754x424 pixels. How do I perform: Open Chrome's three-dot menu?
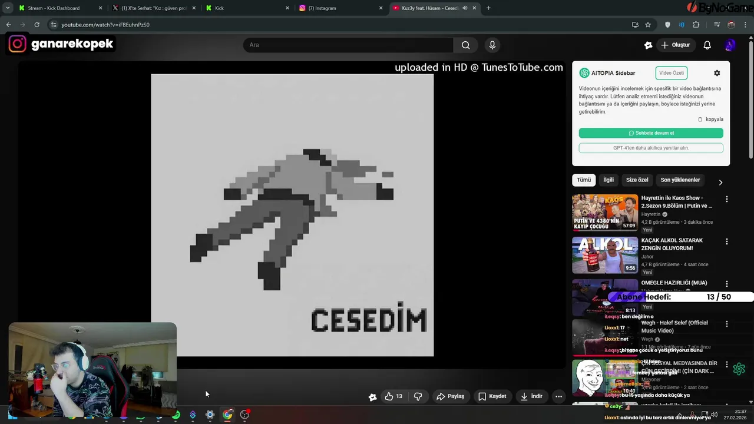coord(746,25)
